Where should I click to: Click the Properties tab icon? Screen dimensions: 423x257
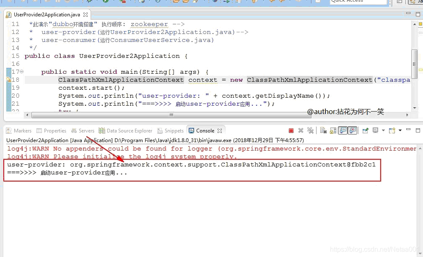pyautogui.click(x=39, y=131)
